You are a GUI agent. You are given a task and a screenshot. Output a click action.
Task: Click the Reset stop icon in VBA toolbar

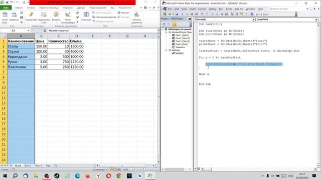(222, 14)
